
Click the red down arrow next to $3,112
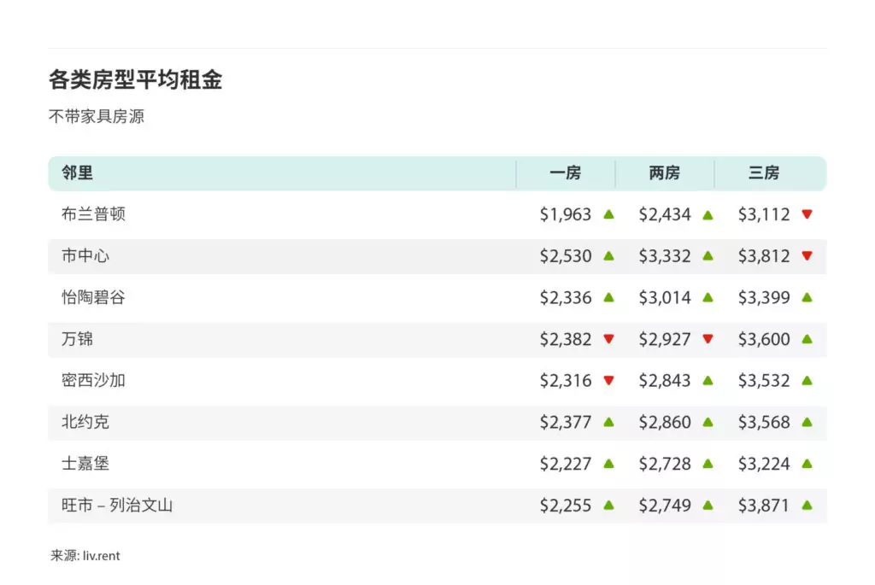[807, 214]
